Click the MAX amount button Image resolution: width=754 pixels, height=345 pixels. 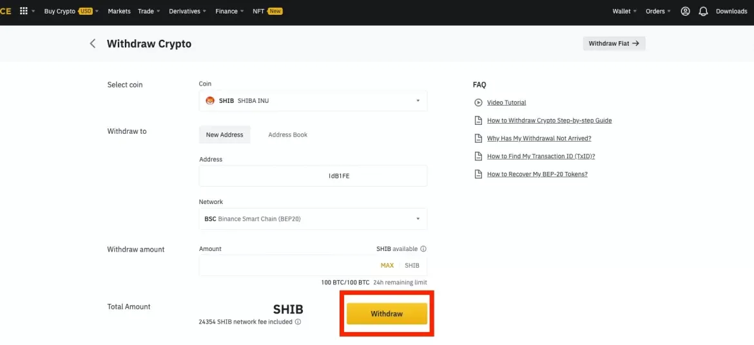[x=387, y=265]
